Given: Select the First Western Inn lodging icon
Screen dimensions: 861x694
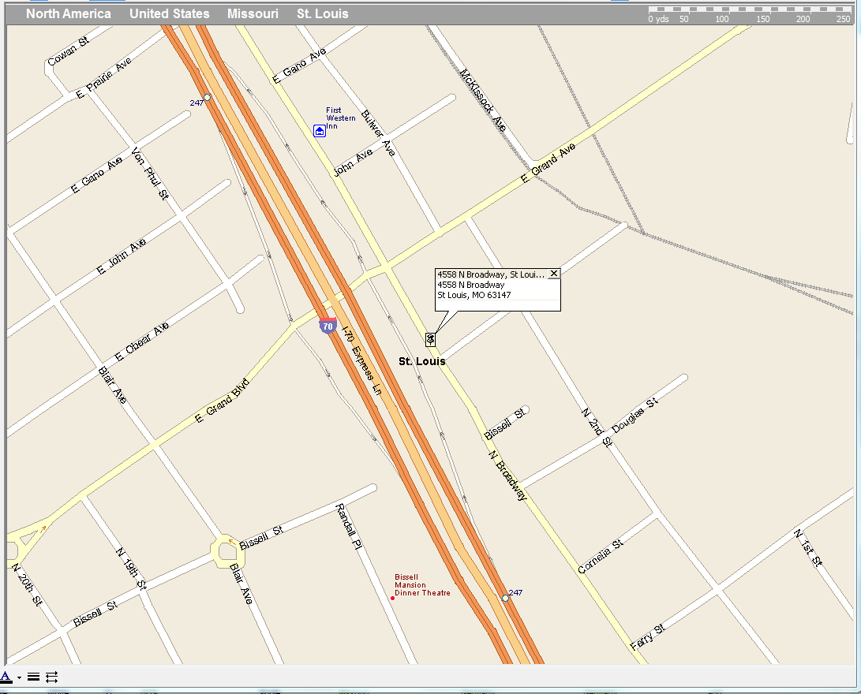Looking at the screenshot, I should pyautogui.click(x=320, y=131).
